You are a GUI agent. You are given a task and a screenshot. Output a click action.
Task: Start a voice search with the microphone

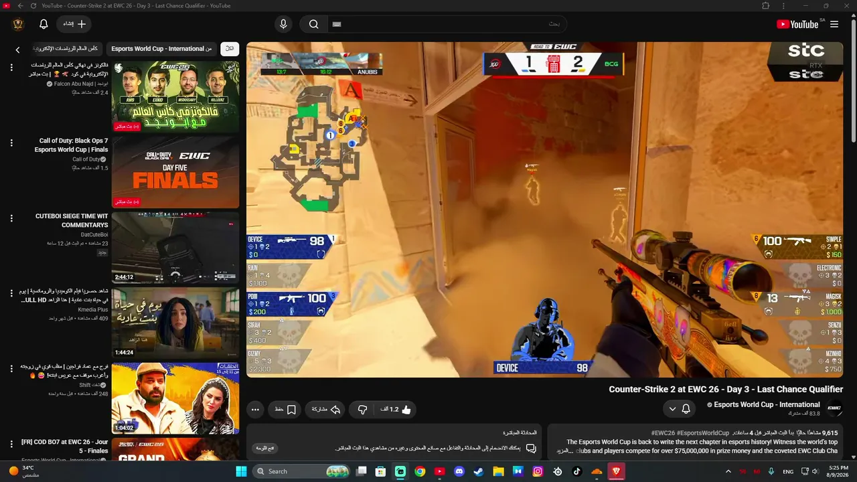[283, 24]
